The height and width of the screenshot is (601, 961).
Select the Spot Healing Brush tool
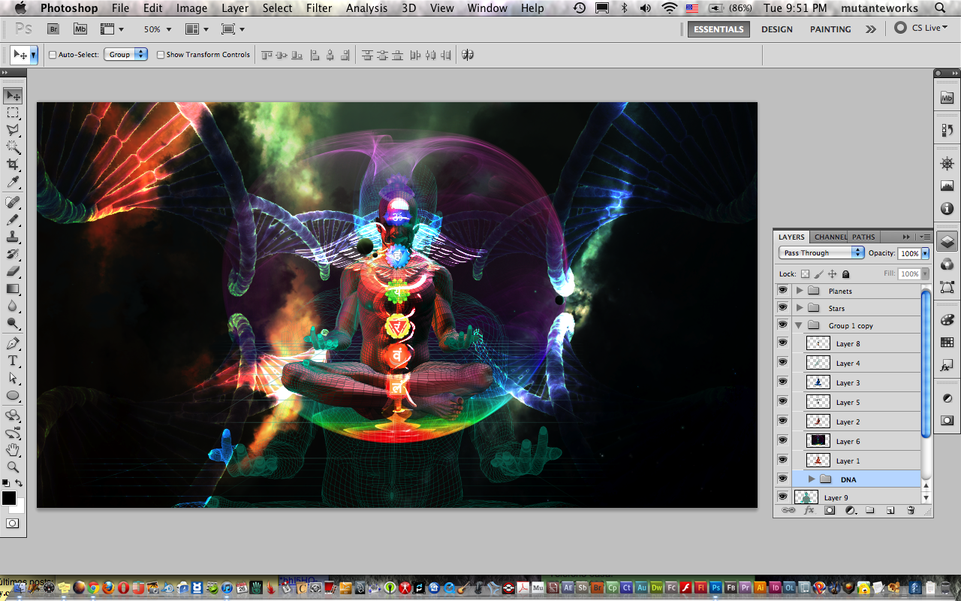pyautogui.click(x=13, y=203)
